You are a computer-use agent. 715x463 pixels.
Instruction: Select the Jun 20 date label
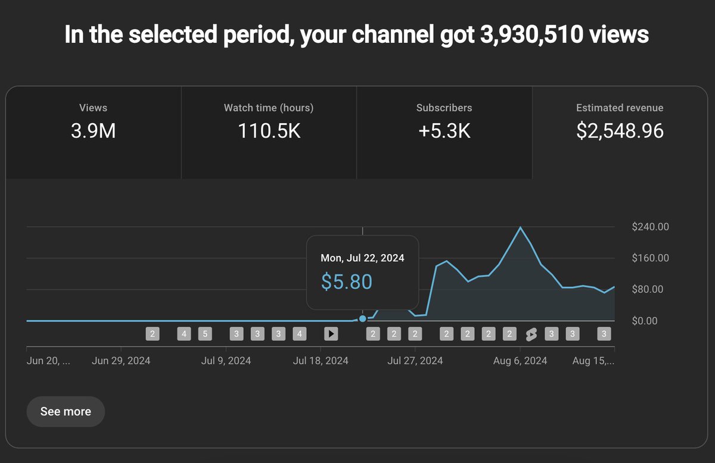(47, 360)
